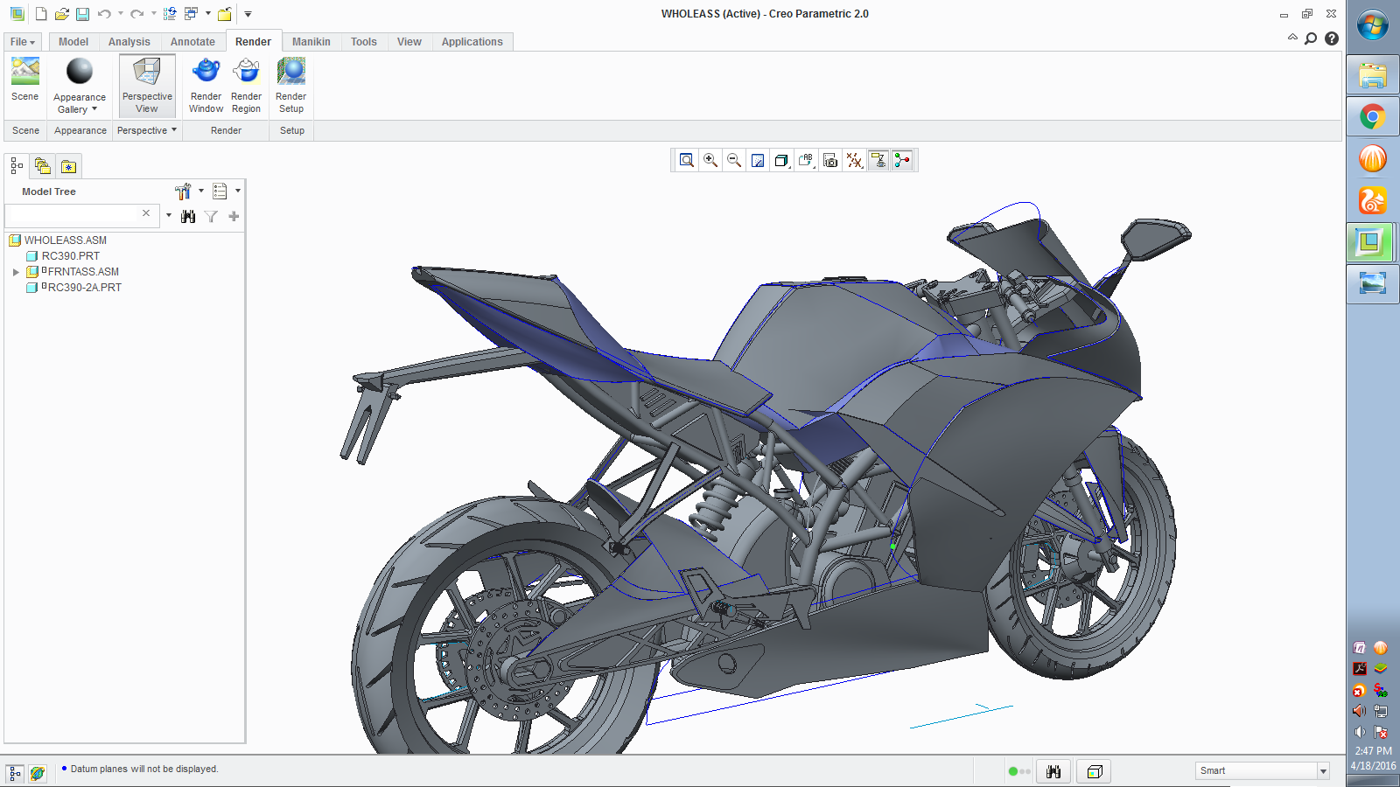Create a new file from quick access toolbar

coord(41,14)
